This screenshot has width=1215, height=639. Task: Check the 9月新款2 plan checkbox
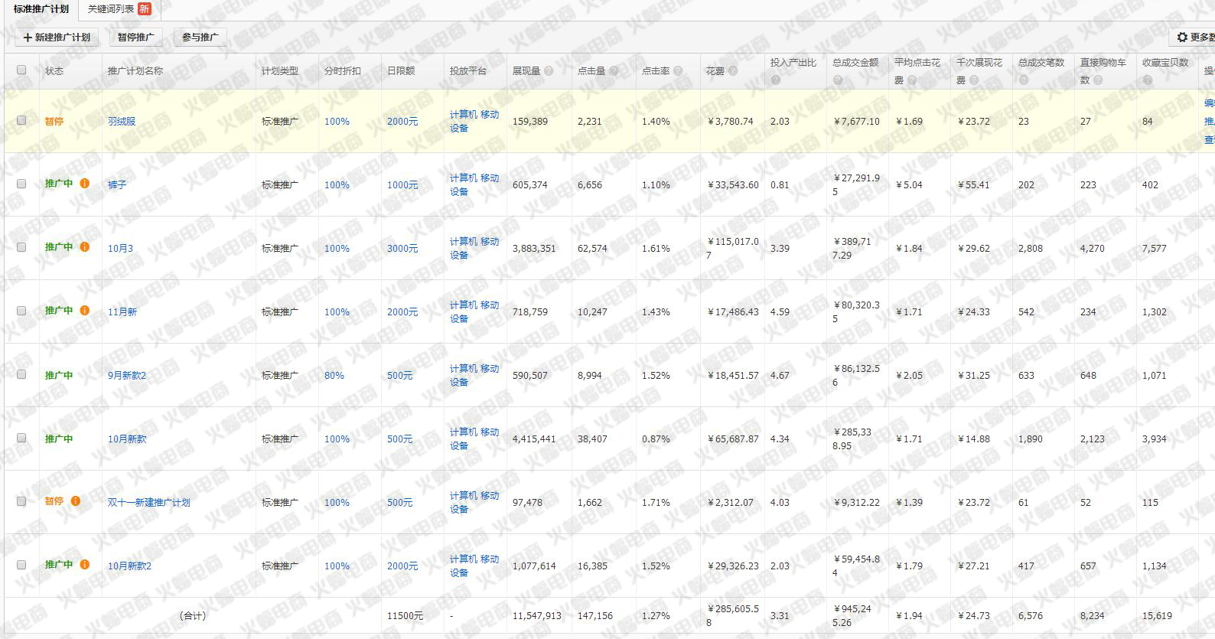21,374
